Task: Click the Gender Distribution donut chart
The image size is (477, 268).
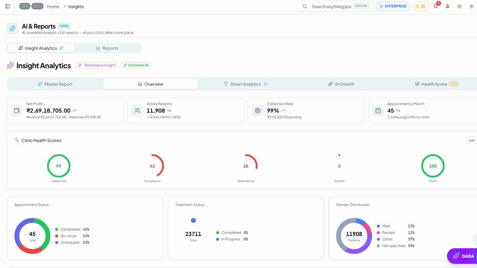Action: click(x=354, y=236)
